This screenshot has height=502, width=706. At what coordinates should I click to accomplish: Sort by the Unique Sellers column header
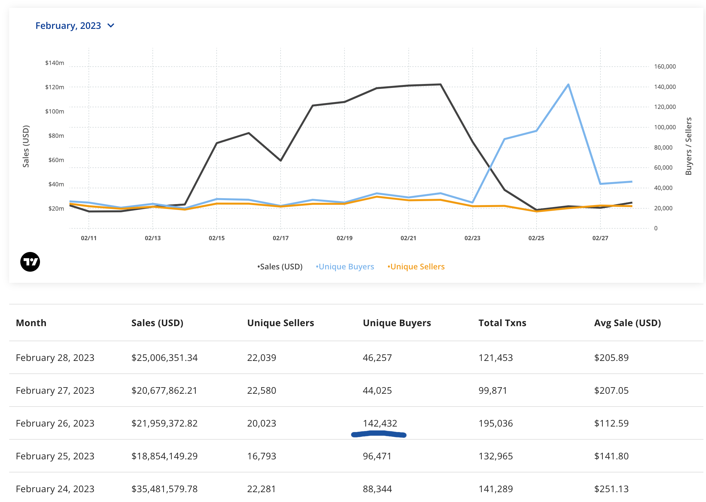[x=281, y=323]
